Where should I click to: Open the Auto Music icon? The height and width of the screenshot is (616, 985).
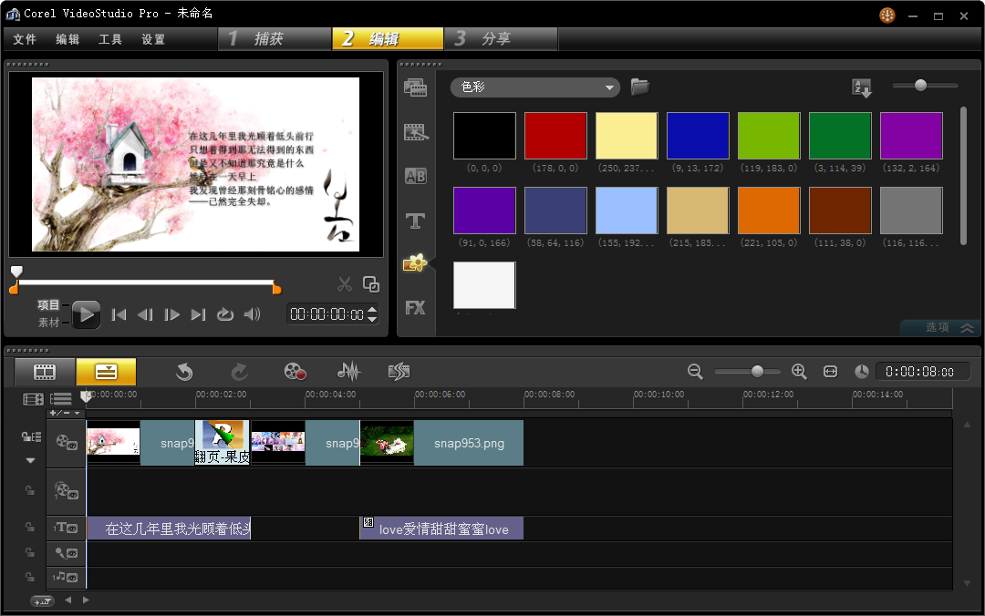pos(399,372)
